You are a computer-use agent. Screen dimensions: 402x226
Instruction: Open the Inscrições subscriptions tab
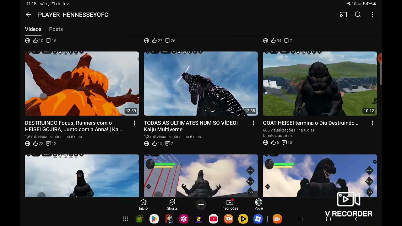[x=230, y=204]
